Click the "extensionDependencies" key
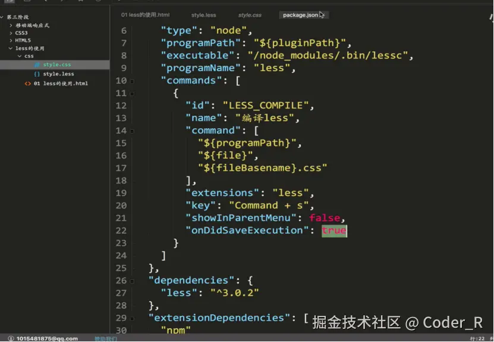The image size is (494, 342). point(219,318)
